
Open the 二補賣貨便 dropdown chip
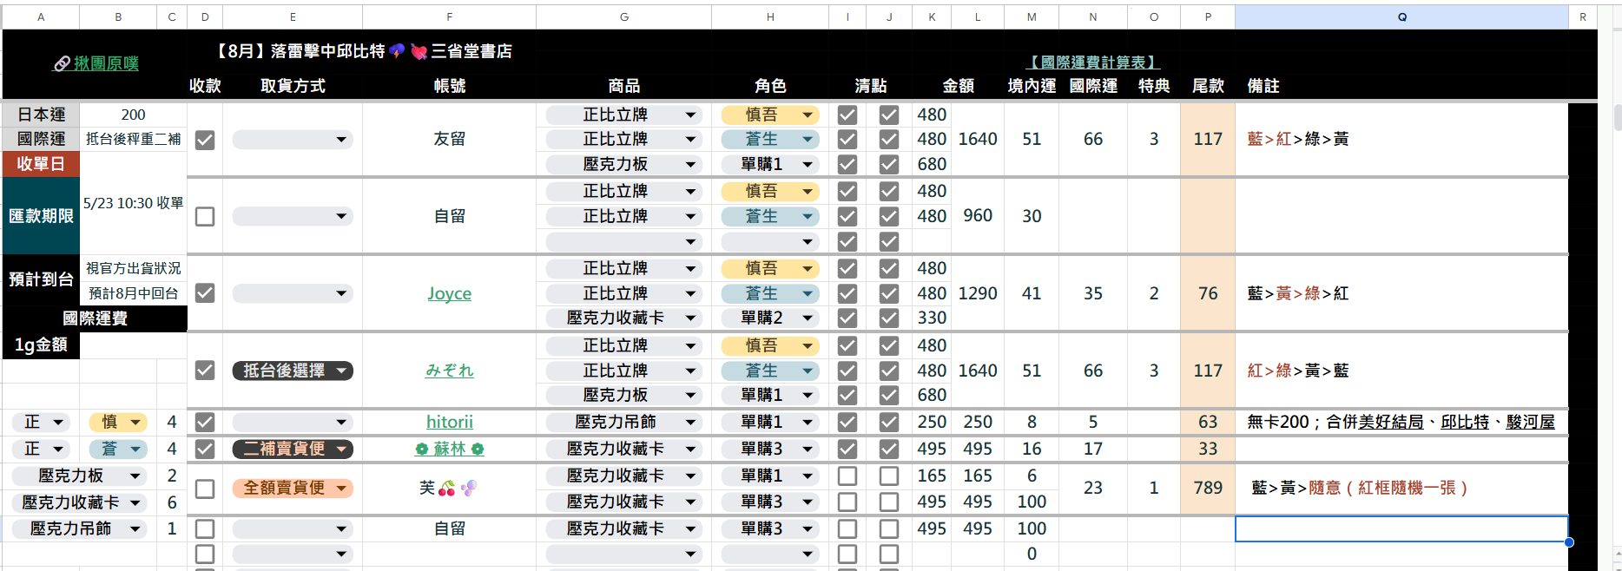(292, 450)
